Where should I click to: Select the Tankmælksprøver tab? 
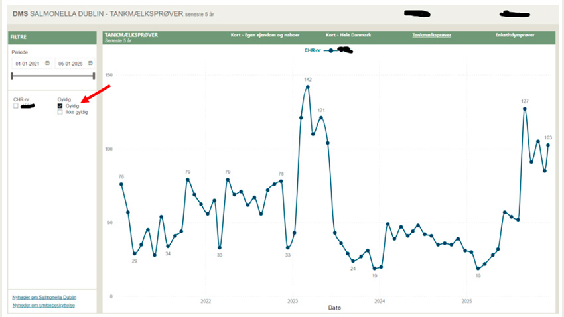coord(432,34)
